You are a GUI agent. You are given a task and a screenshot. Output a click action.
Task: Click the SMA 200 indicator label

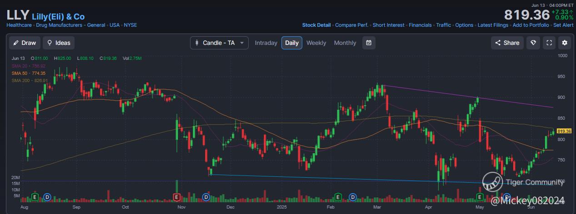point(30,80)
